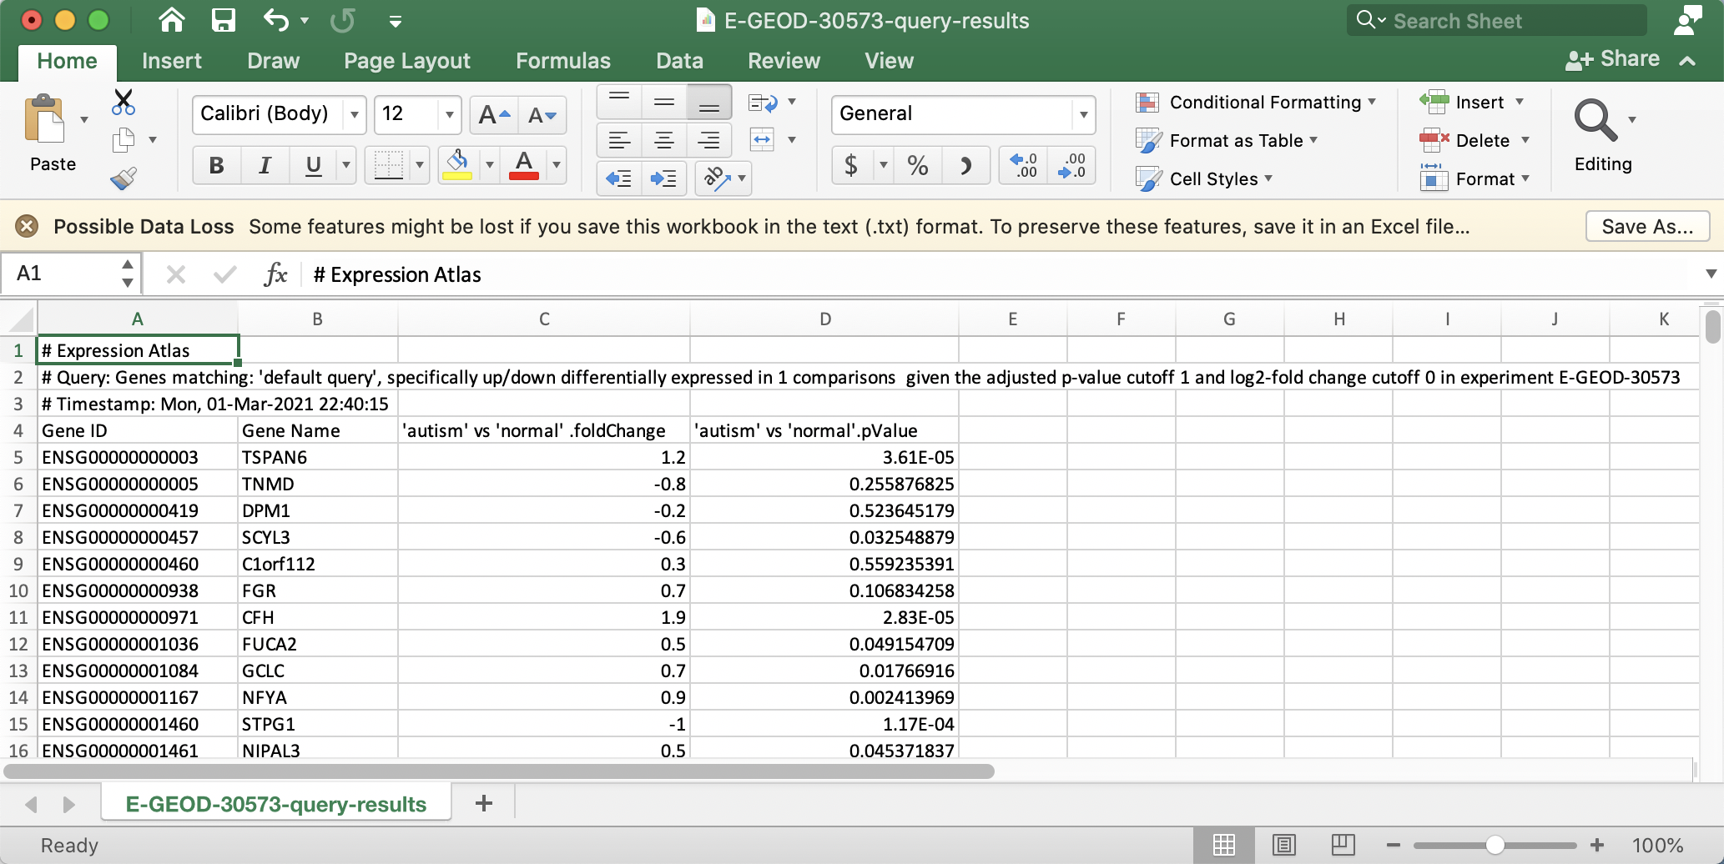Open the Formulas ribbon tab

click(x=562, y=61)
